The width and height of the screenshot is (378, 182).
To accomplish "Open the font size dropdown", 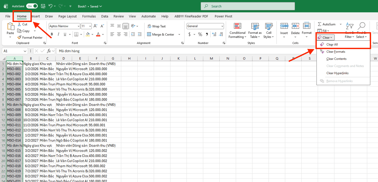I will 90,26.
